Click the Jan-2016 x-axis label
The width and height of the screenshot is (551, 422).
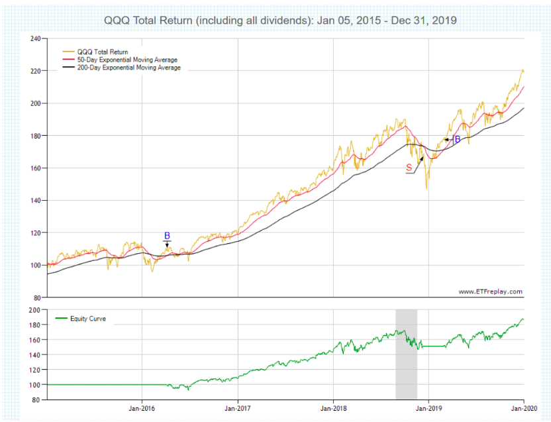coord(142,409)
